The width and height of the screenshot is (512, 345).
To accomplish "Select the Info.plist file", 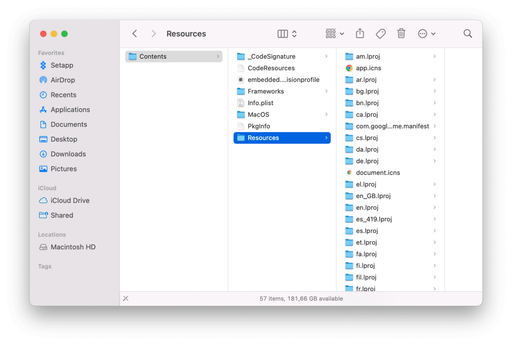I will [x=260, y=103].
